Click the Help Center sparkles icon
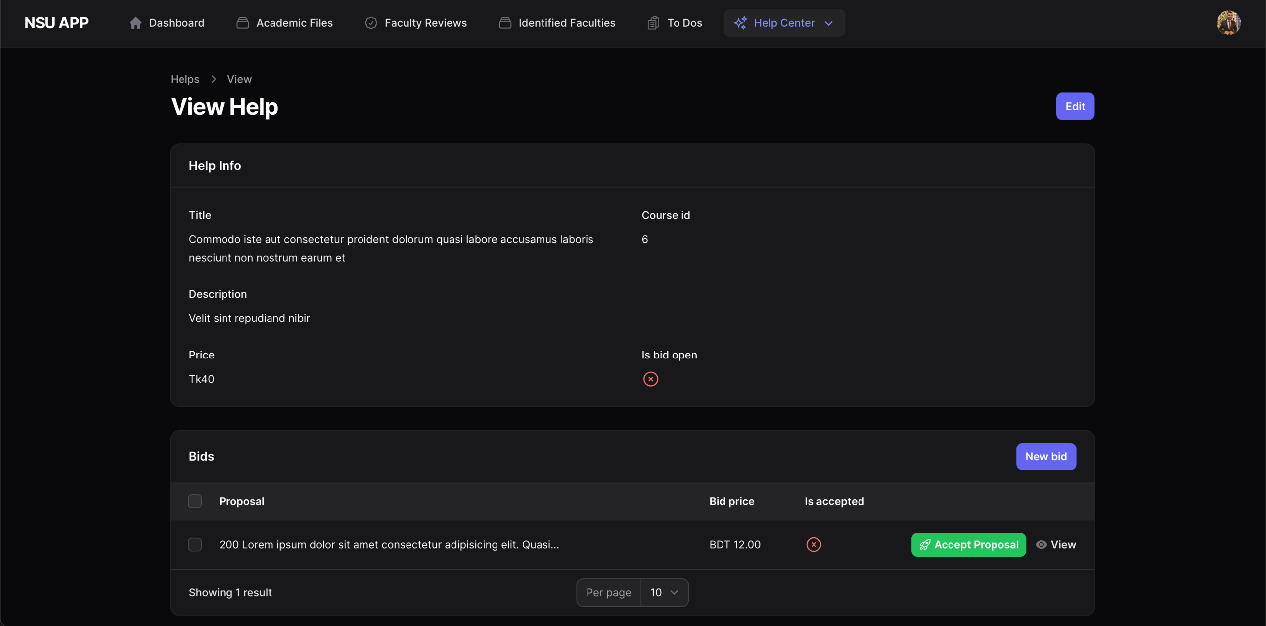Screen dimensions: 1266x626 [740, 23]
